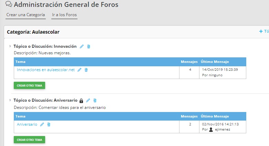Delete the Innovaciones en aulaescolar.net theme
Screen dimensions: 269x146
(86, 70)
